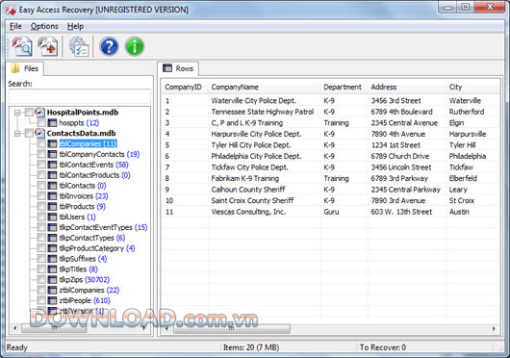510x358 pixels.
Task: Click table icon beside ztblCompanies
Action: pyautogui.click(x=52, y=290)
